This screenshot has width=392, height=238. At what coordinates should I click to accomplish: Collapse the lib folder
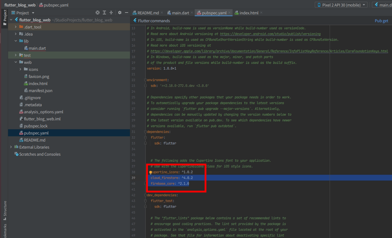[x=16, y=41]
